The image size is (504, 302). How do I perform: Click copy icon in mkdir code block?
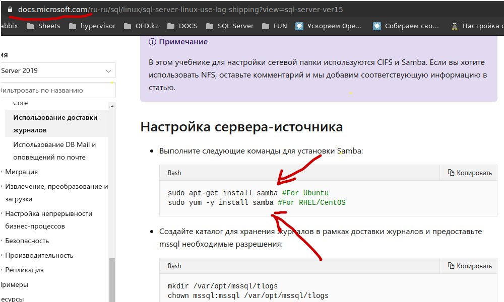451,265
